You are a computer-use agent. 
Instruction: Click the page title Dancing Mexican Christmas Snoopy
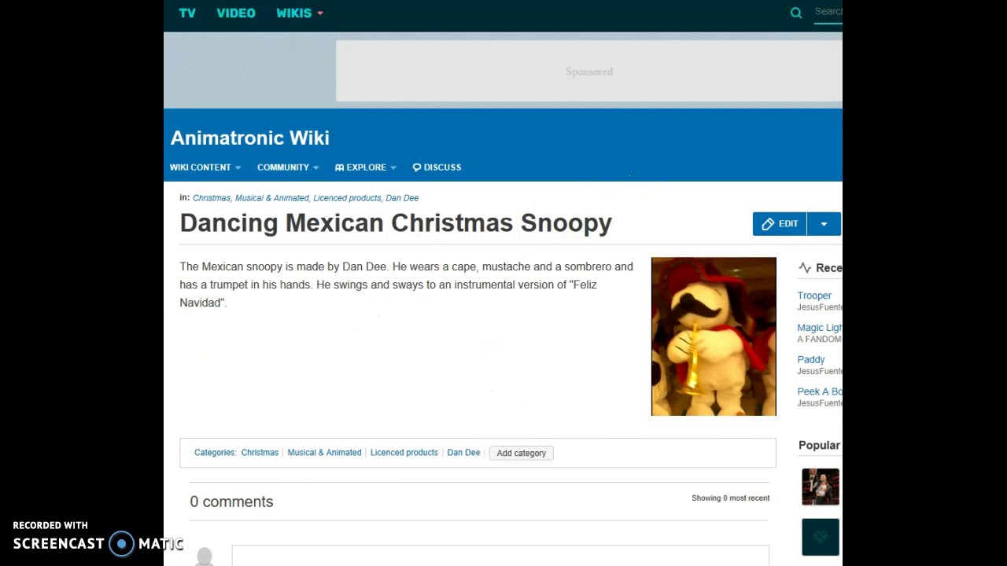[x=396, y=223]
